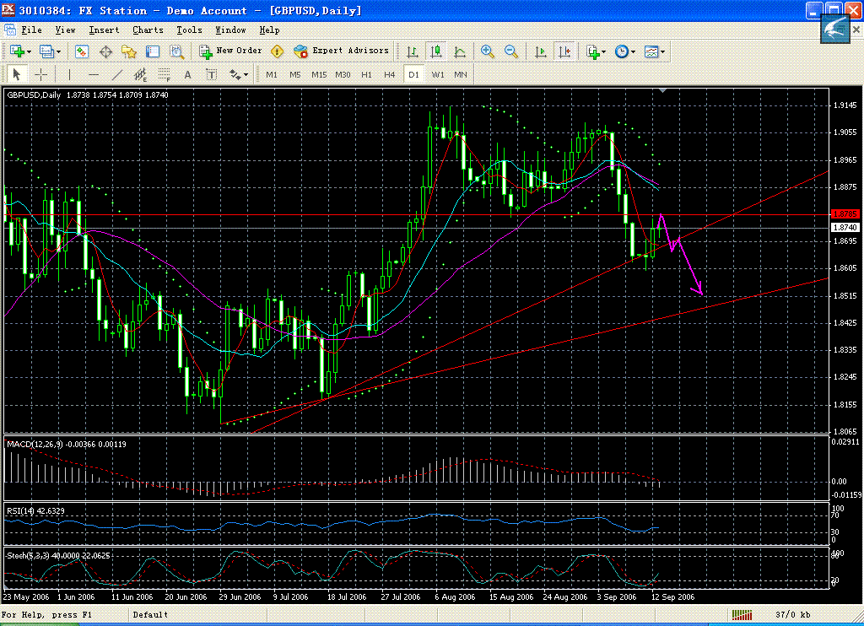Pick the Fibonacci retracement tool
This screenshot has height=626, width=864.
[x=165, y=74]
